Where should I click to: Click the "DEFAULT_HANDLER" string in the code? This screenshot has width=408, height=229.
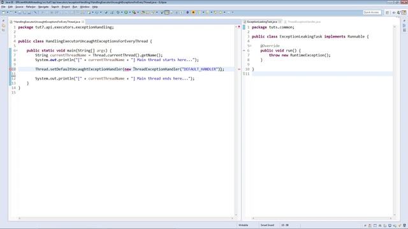tap(200, 69)
